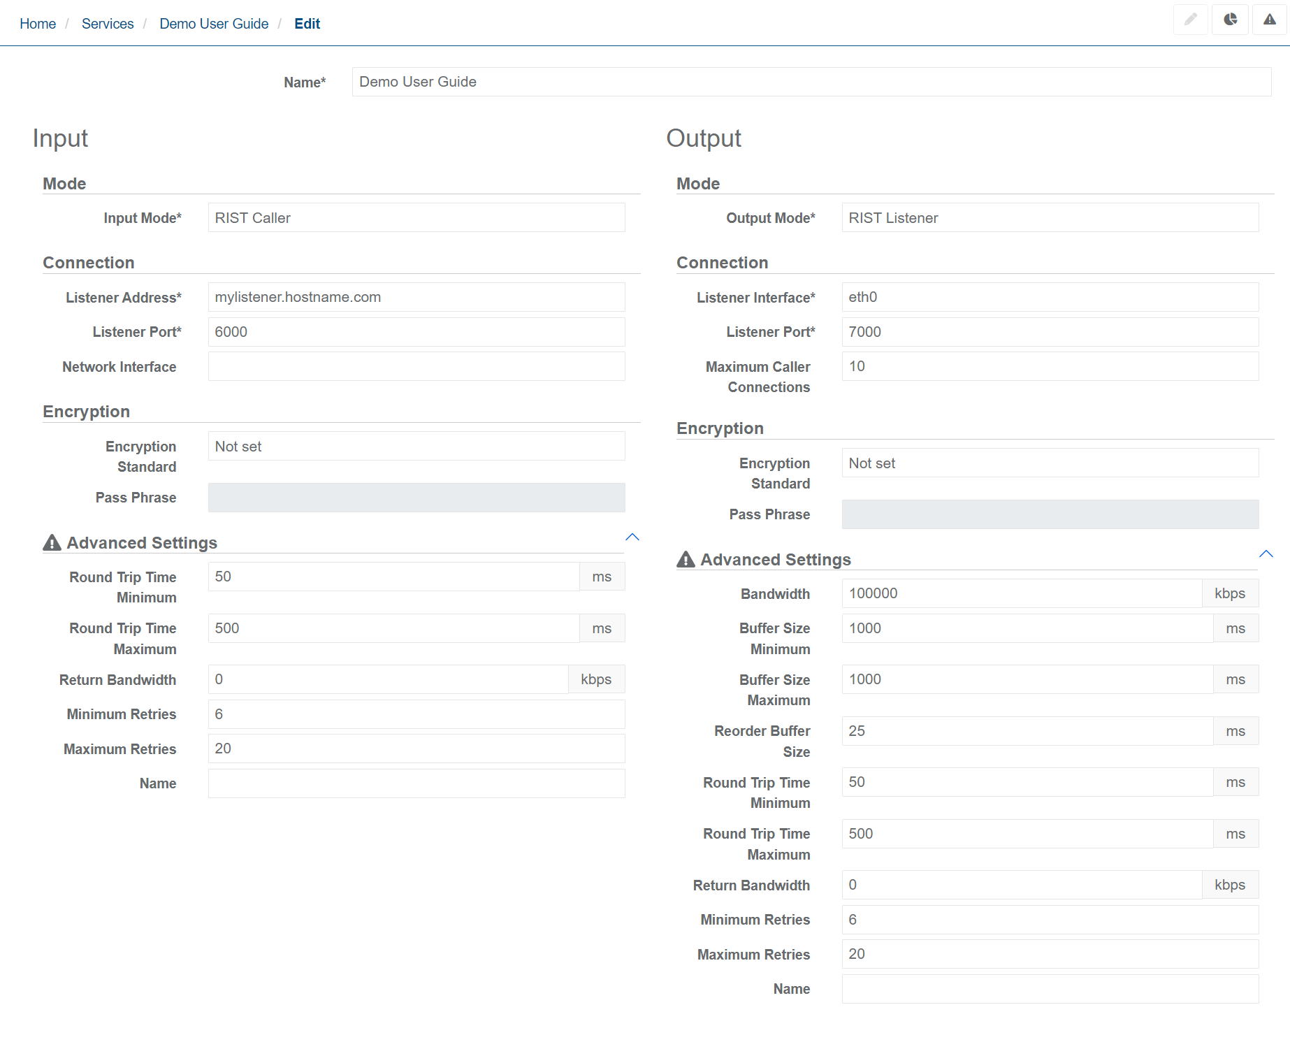This screenshot has width=1290, height=1049.
Task: Open the Input Mode dropdown
Action: (x=416, y=218)
